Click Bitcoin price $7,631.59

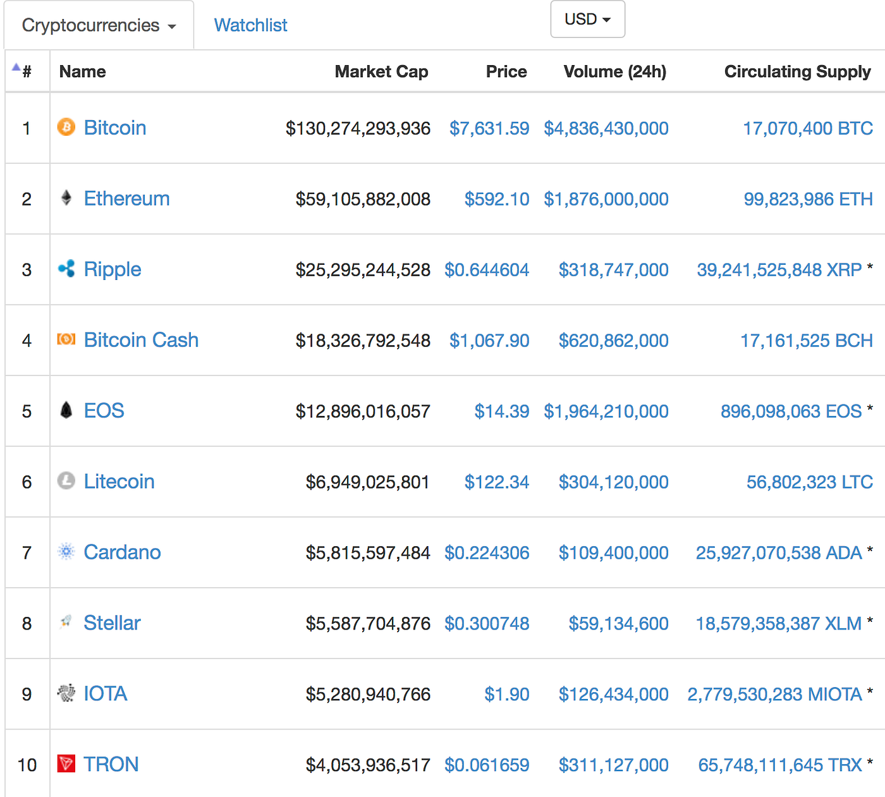pyautogui.click(x=489, y=128)
